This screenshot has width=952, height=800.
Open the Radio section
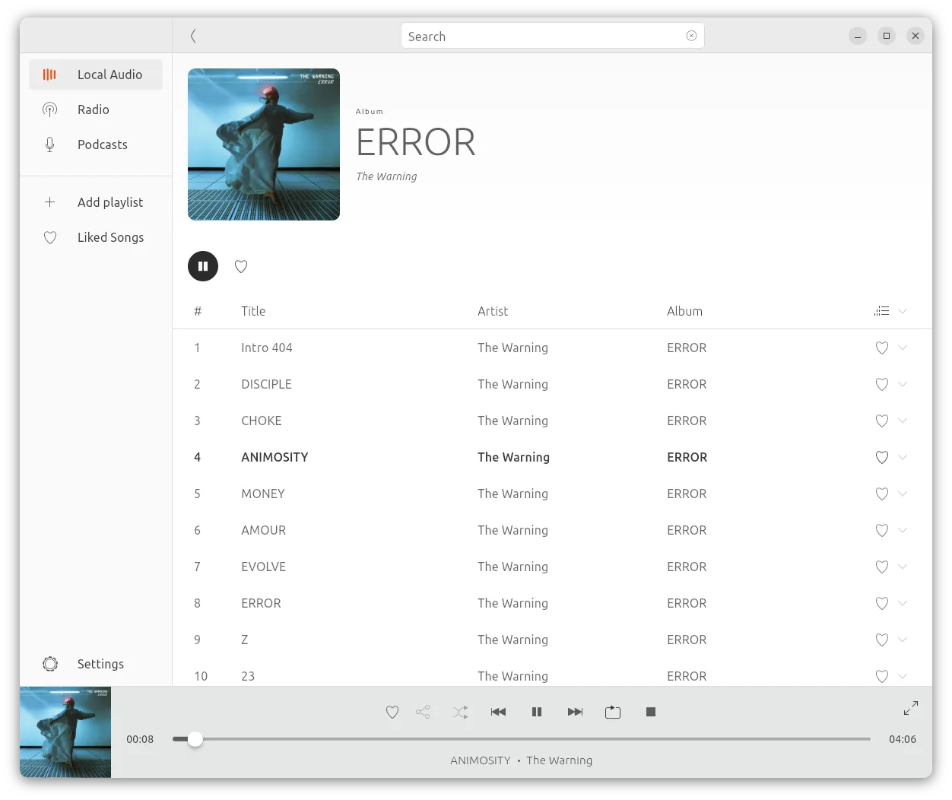coord(94,110)
